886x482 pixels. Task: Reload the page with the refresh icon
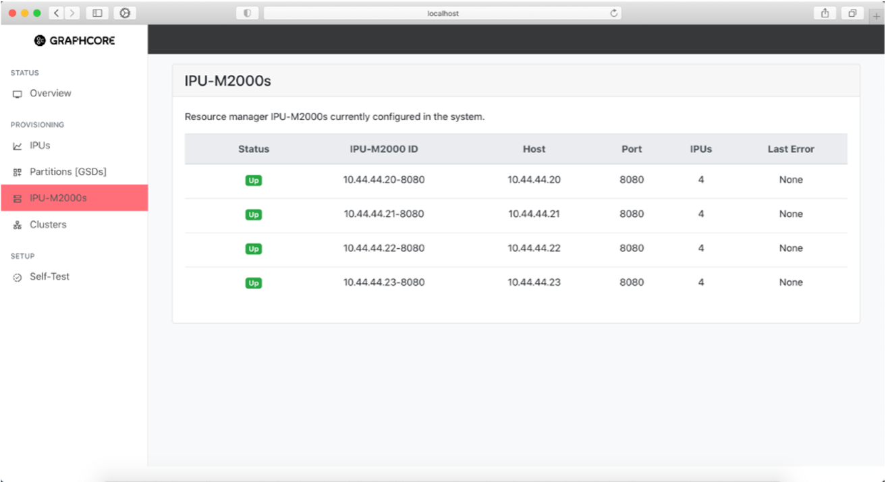point(613,13)
